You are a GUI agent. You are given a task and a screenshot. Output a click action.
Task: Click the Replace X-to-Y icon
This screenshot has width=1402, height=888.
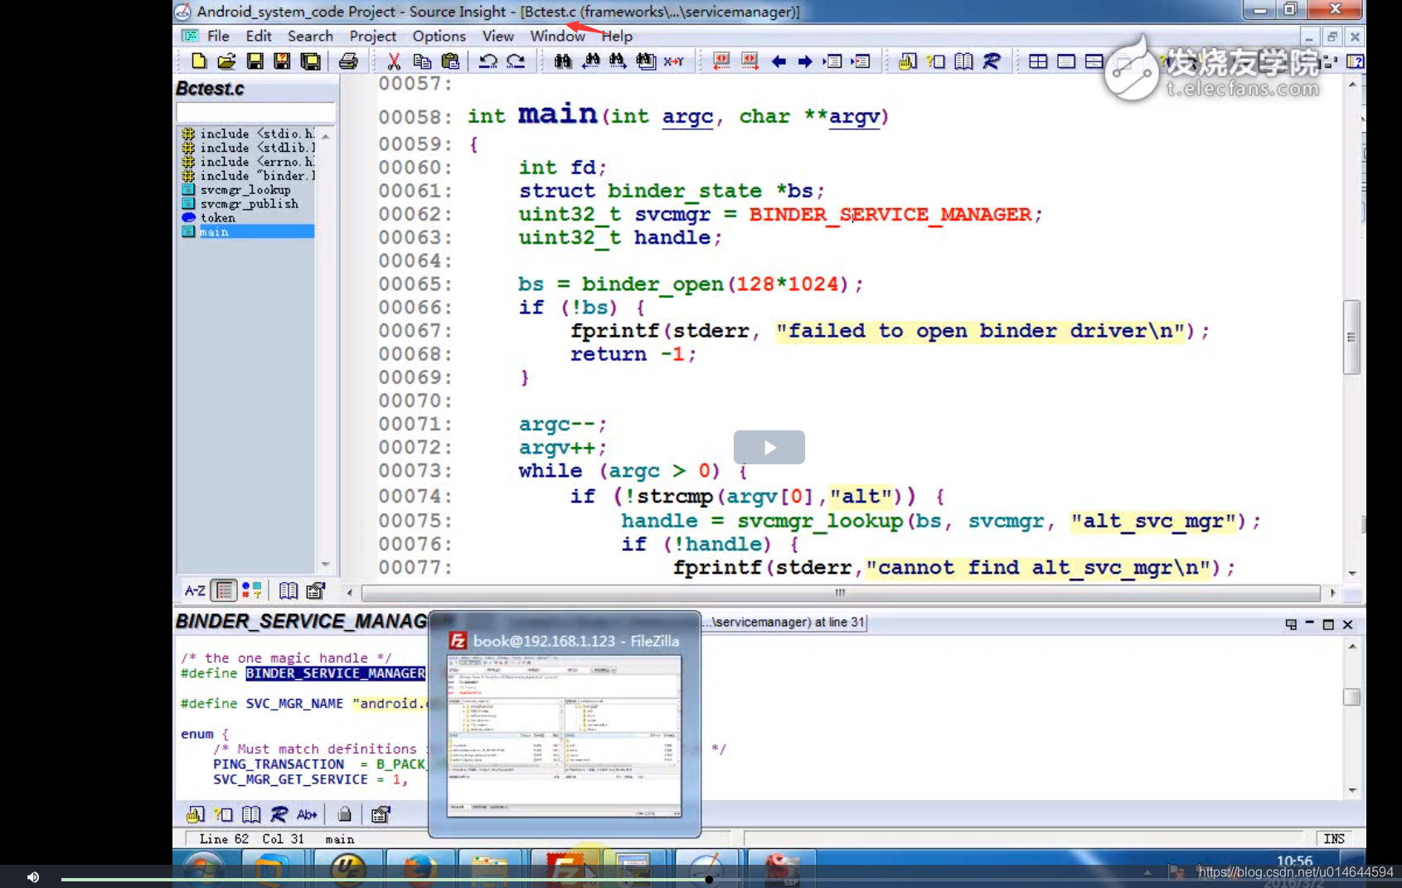coord(674,61)
